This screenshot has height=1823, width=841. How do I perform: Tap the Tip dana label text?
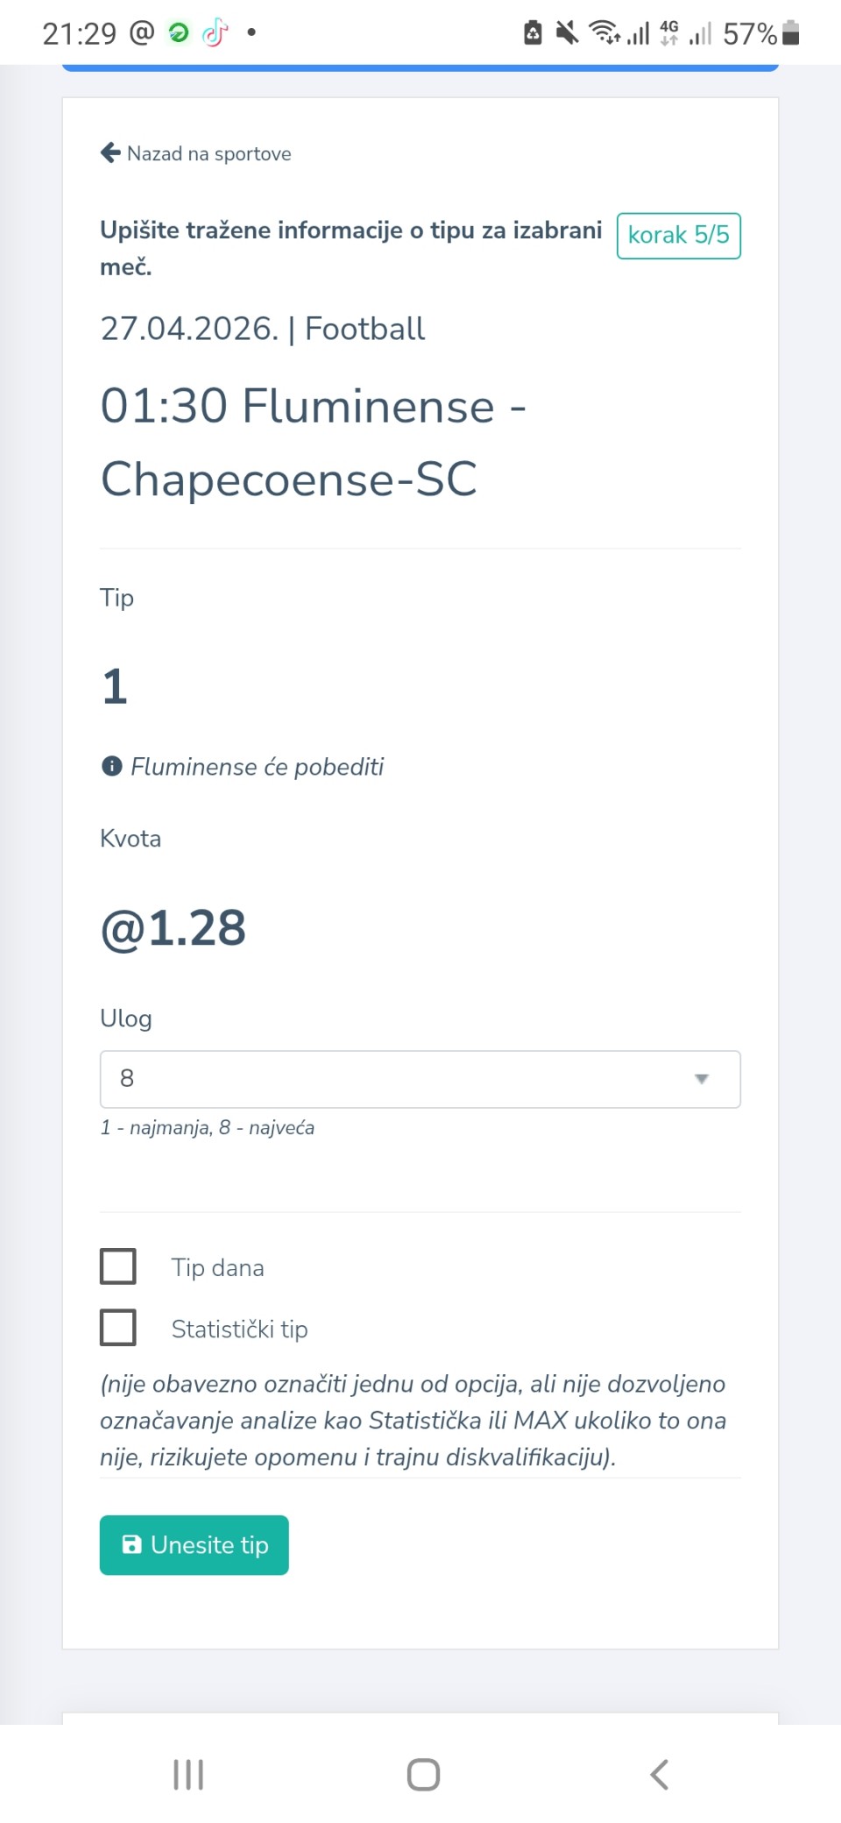[x=217, y=1267]
